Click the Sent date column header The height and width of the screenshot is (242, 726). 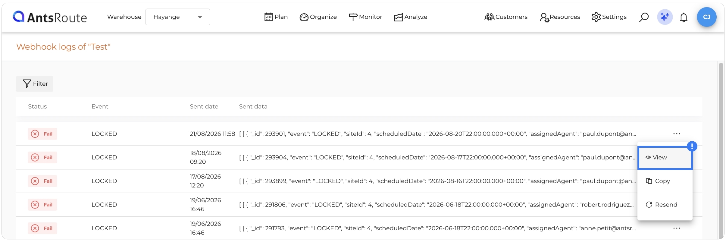(x=204, y=106)
